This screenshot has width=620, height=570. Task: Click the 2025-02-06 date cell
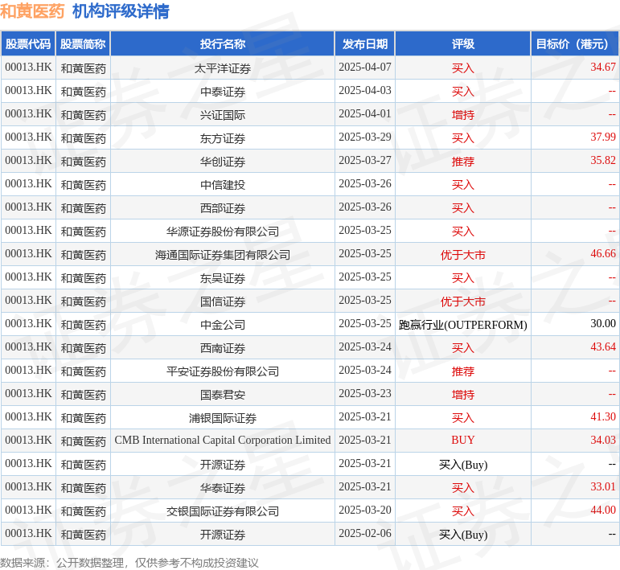click(x=365, y=534)
